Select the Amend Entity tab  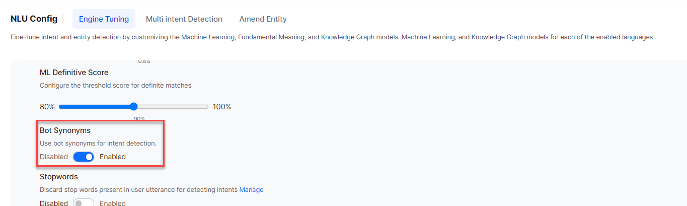[x=263, y=19]
